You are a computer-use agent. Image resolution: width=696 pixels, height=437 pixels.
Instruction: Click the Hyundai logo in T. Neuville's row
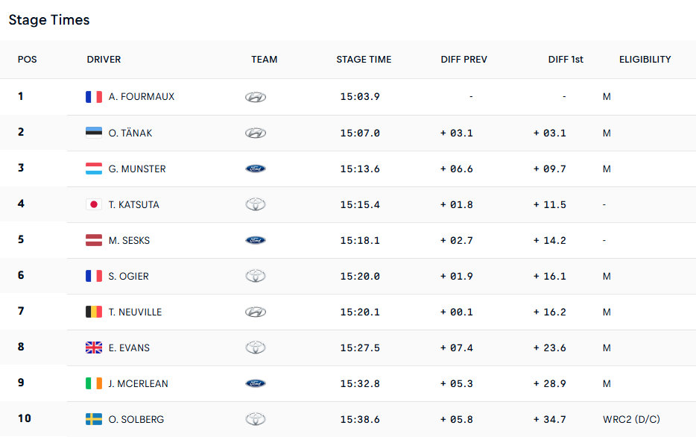[256, 312]
